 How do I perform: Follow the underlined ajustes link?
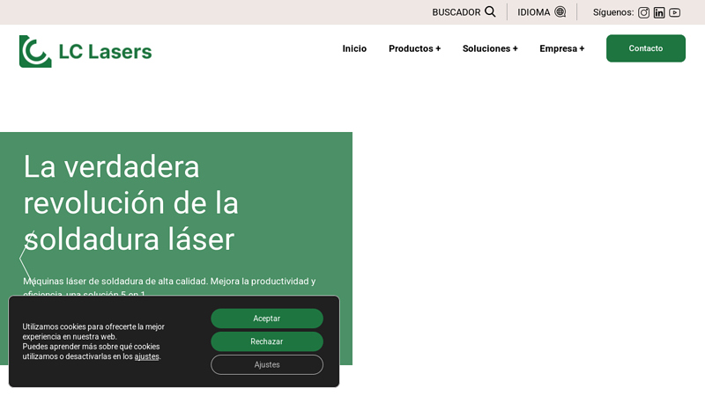(146, 356)
